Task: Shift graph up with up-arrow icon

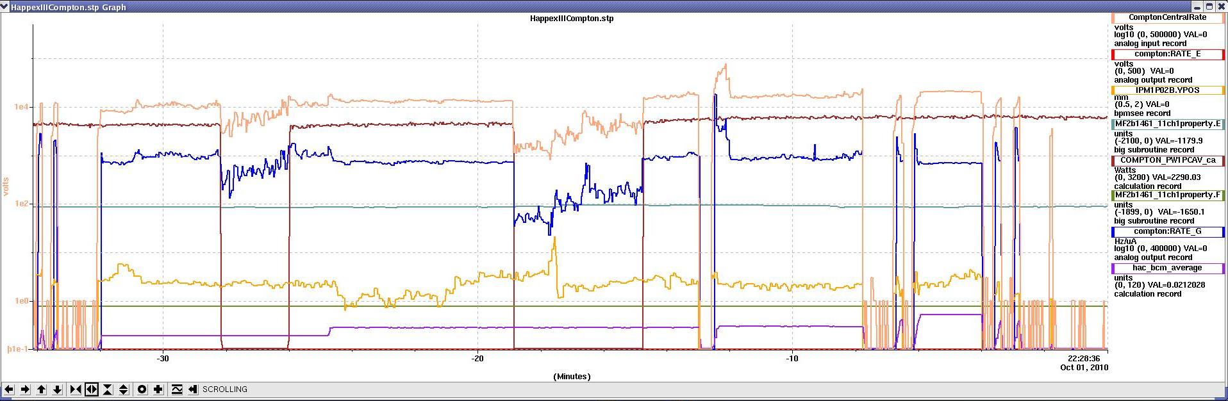Action: coord(41,389)
